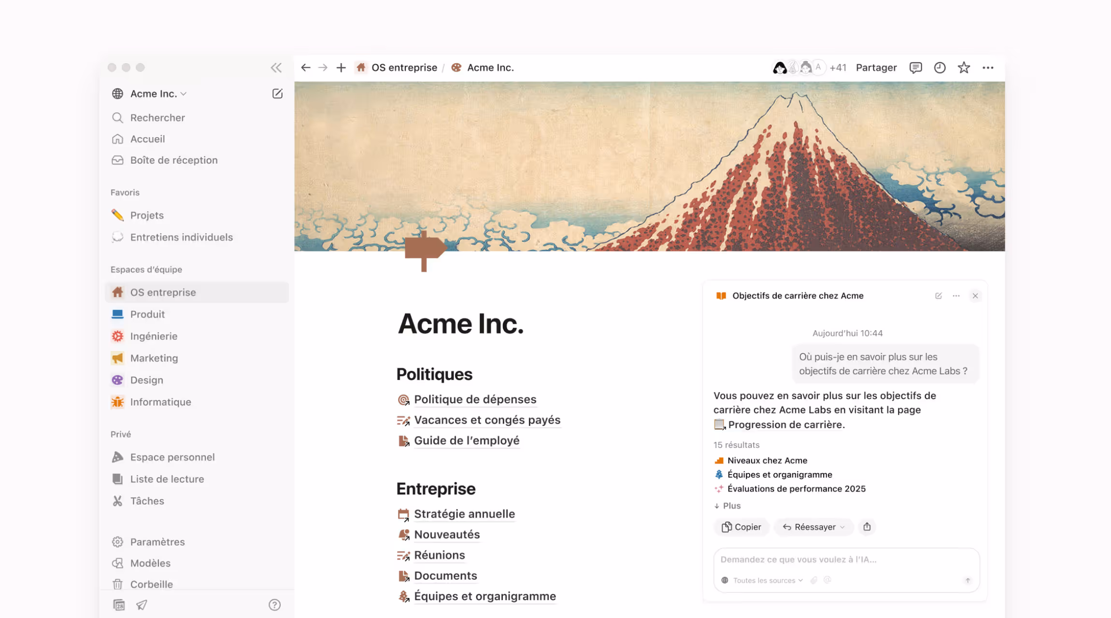Open the Réessayer dropdown button
Viewport: 1111px width, 618px height.
pos(814,527)
